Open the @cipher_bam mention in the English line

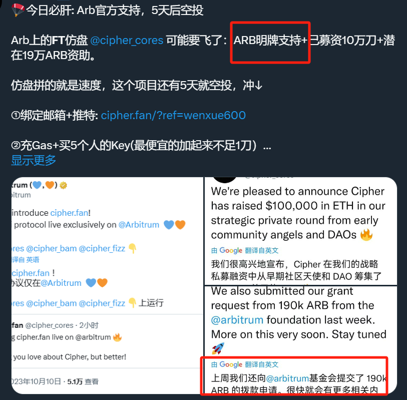click(52, 248)
